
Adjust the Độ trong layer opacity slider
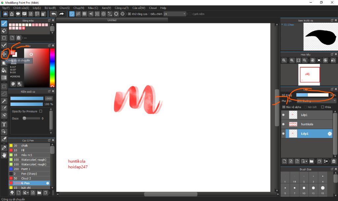pos(312,95)
